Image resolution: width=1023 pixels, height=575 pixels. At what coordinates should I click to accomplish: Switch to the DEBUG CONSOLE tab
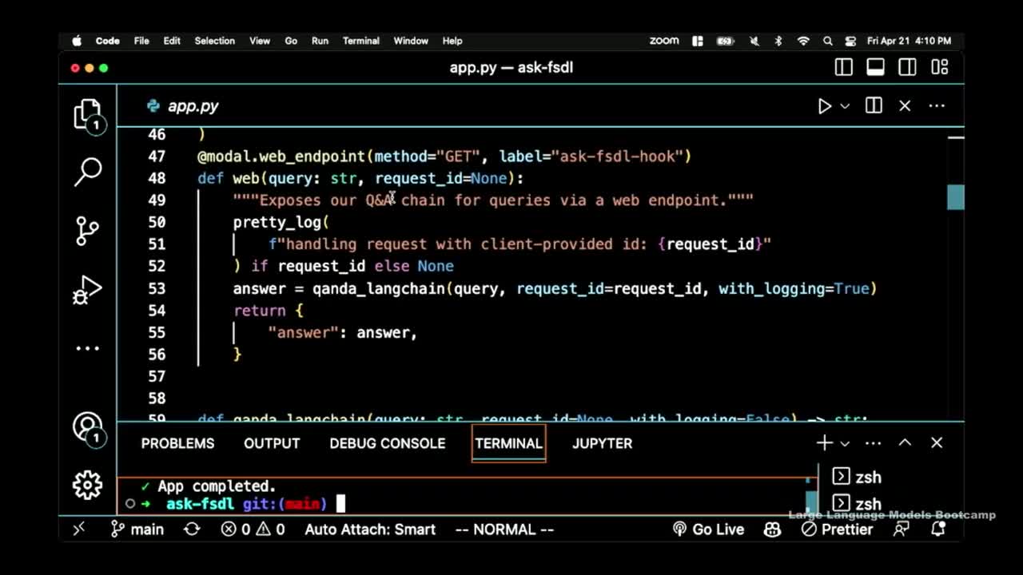click(387, 443)
